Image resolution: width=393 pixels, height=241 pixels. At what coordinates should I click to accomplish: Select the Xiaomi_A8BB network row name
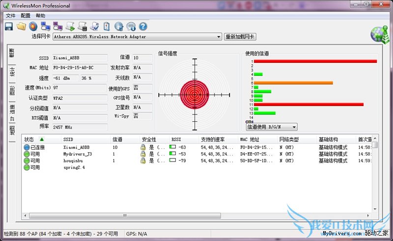[x=76, y=147]
